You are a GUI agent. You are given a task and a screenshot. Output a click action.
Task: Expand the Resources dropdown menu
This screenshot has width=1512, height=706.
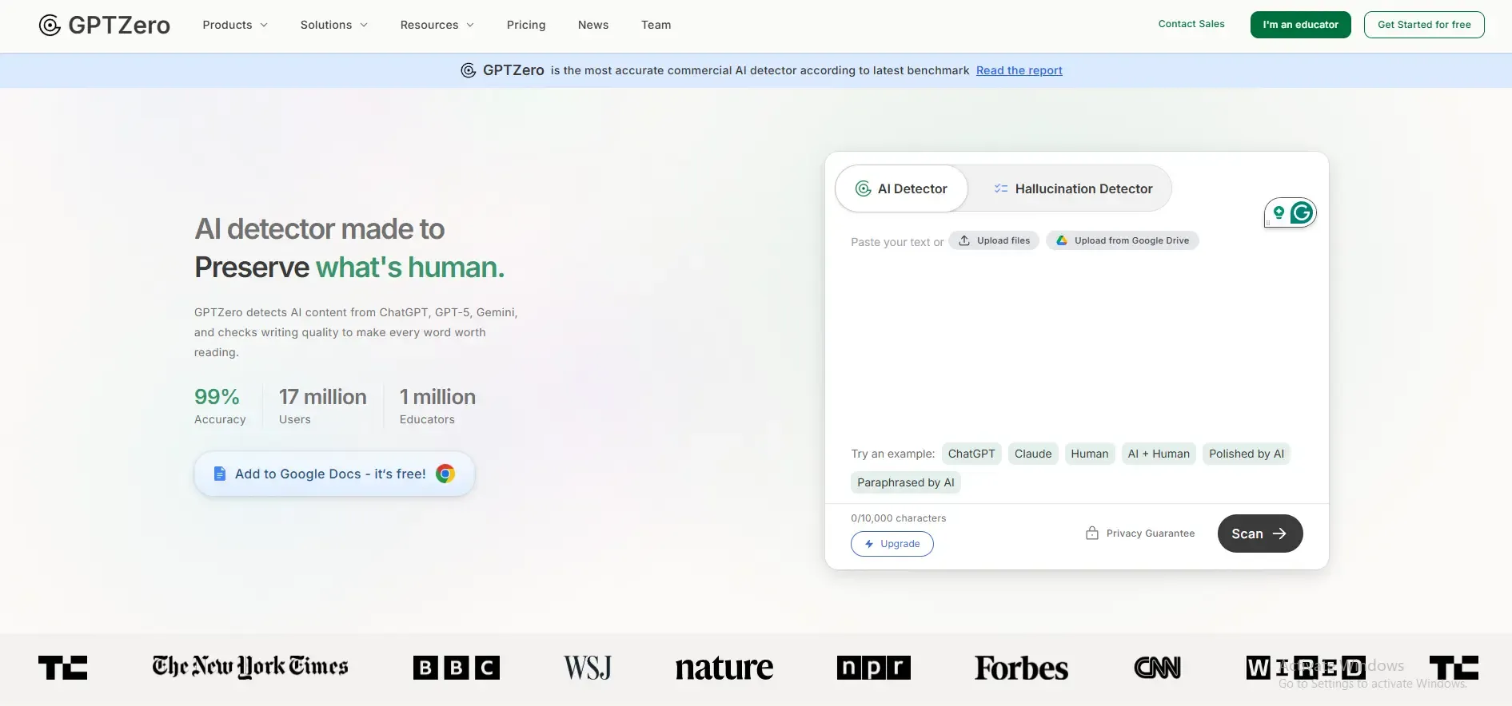click(x=437, y=25)
